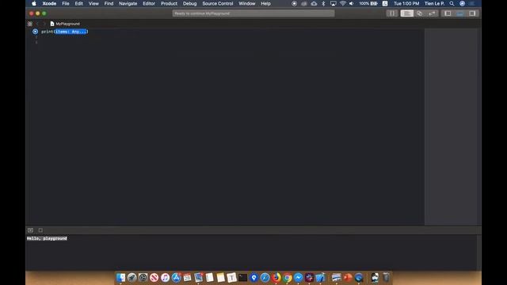Open the Source Control menu
Viewport: 507px width, 285px height.
click(218, 3)
